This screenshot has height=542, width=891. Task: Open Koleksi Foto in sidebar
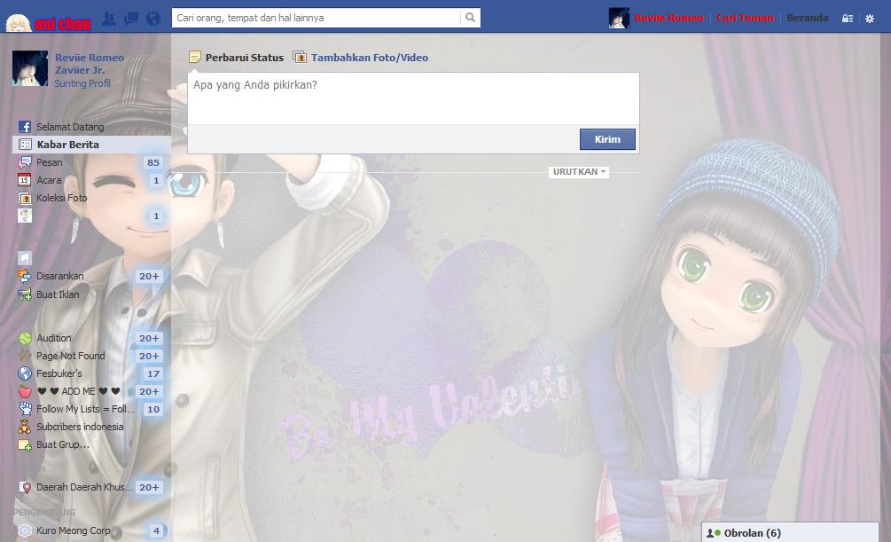coord(61,198)
